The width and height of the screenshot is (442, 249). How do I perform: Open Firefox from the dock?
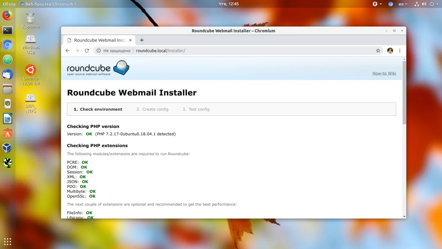point(8,15)
